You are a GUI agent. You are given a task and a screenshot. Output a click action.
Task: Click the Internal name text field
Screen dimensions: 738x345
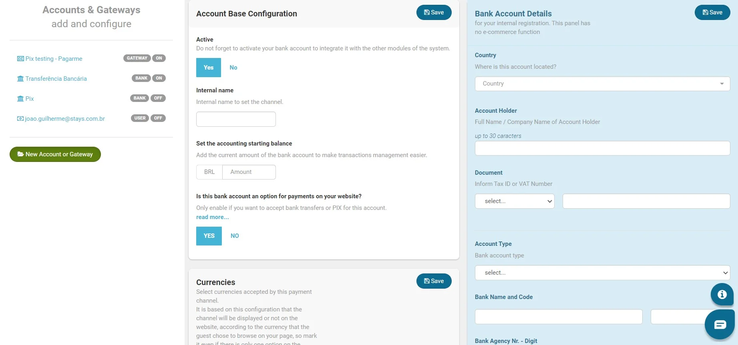[x=236, y=119]
